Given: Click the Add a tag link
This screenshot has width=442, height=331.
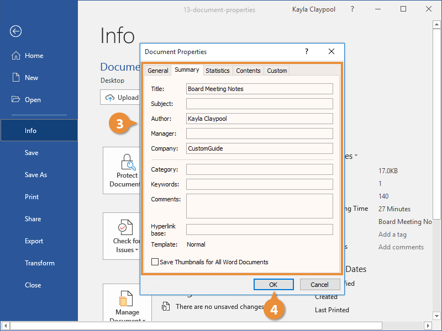Looking at the screenshot, I should coord(392,234).
